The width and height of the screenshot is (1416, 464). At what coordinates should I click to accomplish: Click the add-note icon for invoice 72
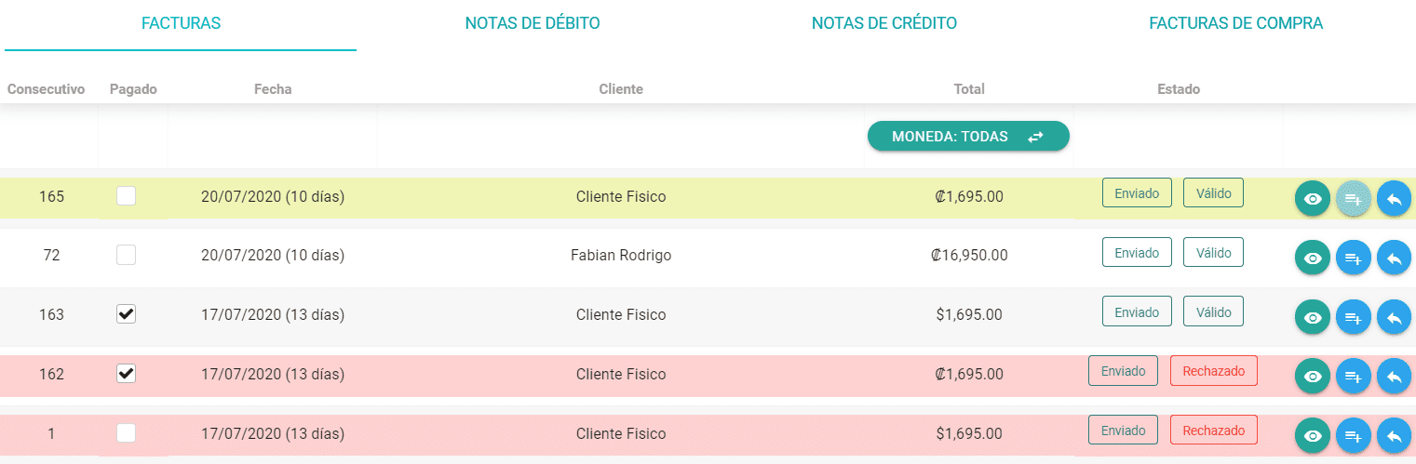1354,258
